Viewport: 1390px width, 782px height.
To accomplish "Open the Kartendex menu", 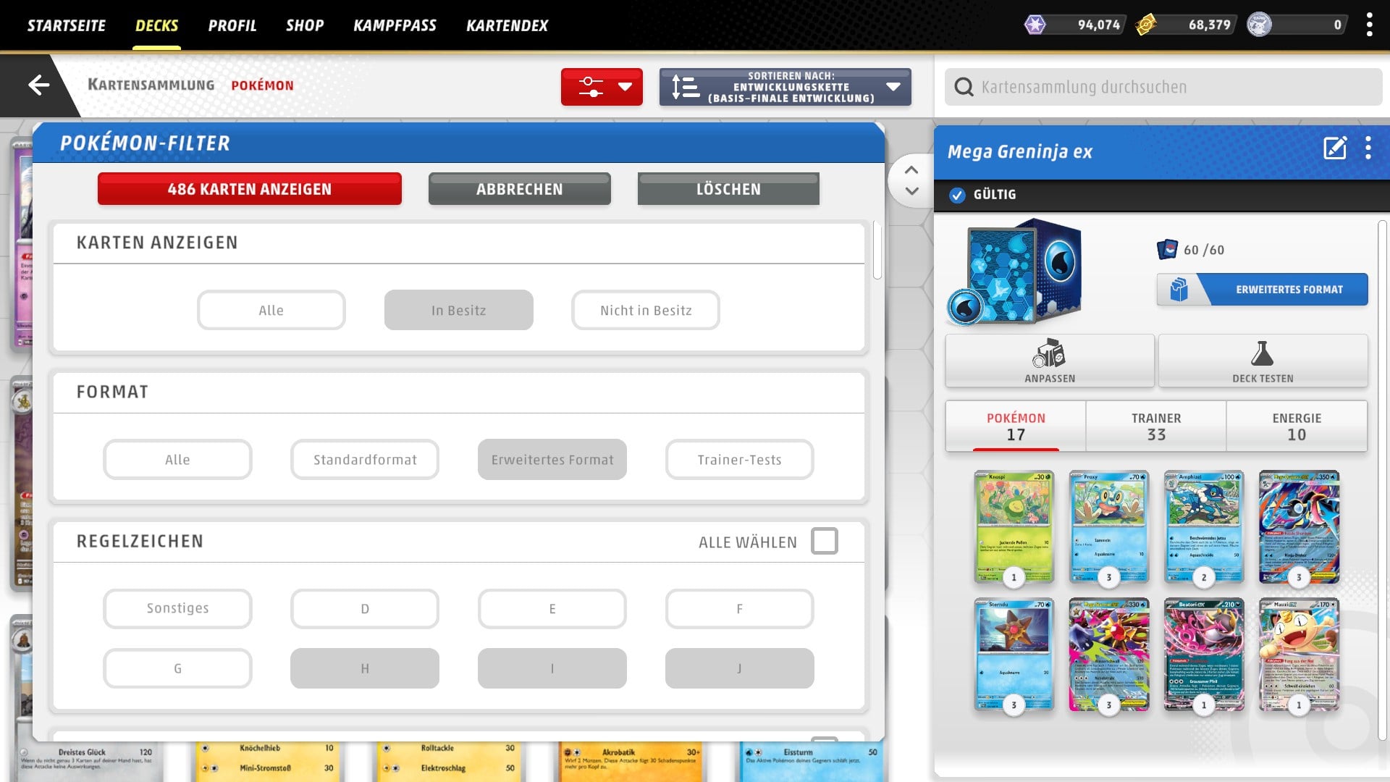I will [507, 25].
